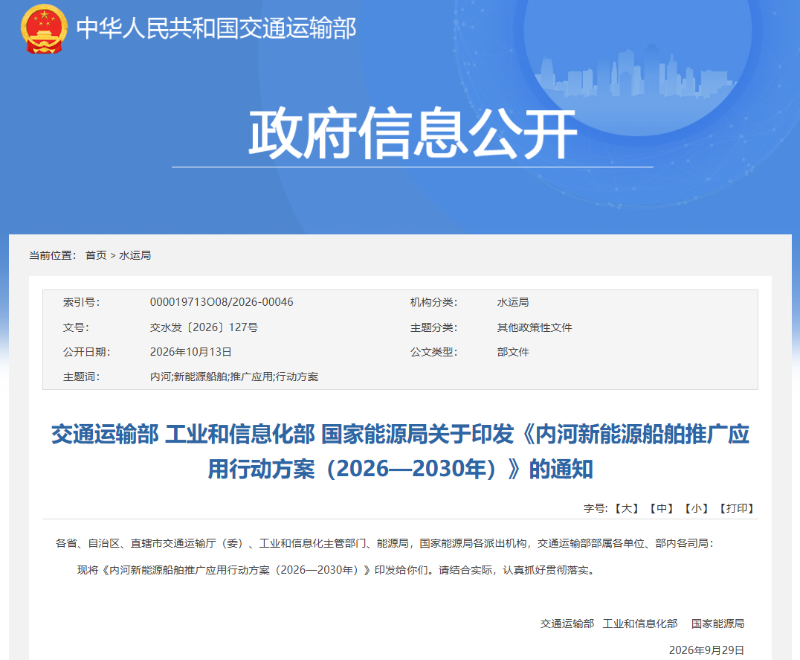Click the paragraph starting 现将《内河新能源船舶
800x660 pixels.
click(336, 570)
